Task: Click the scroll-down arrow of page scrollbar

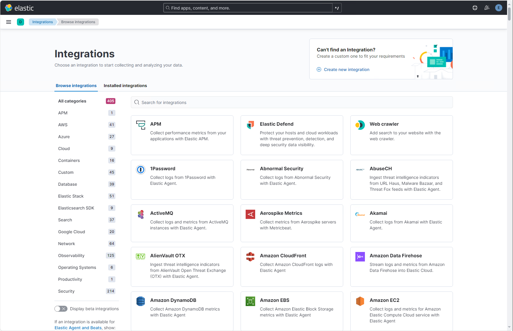Action: click(509, 327)
